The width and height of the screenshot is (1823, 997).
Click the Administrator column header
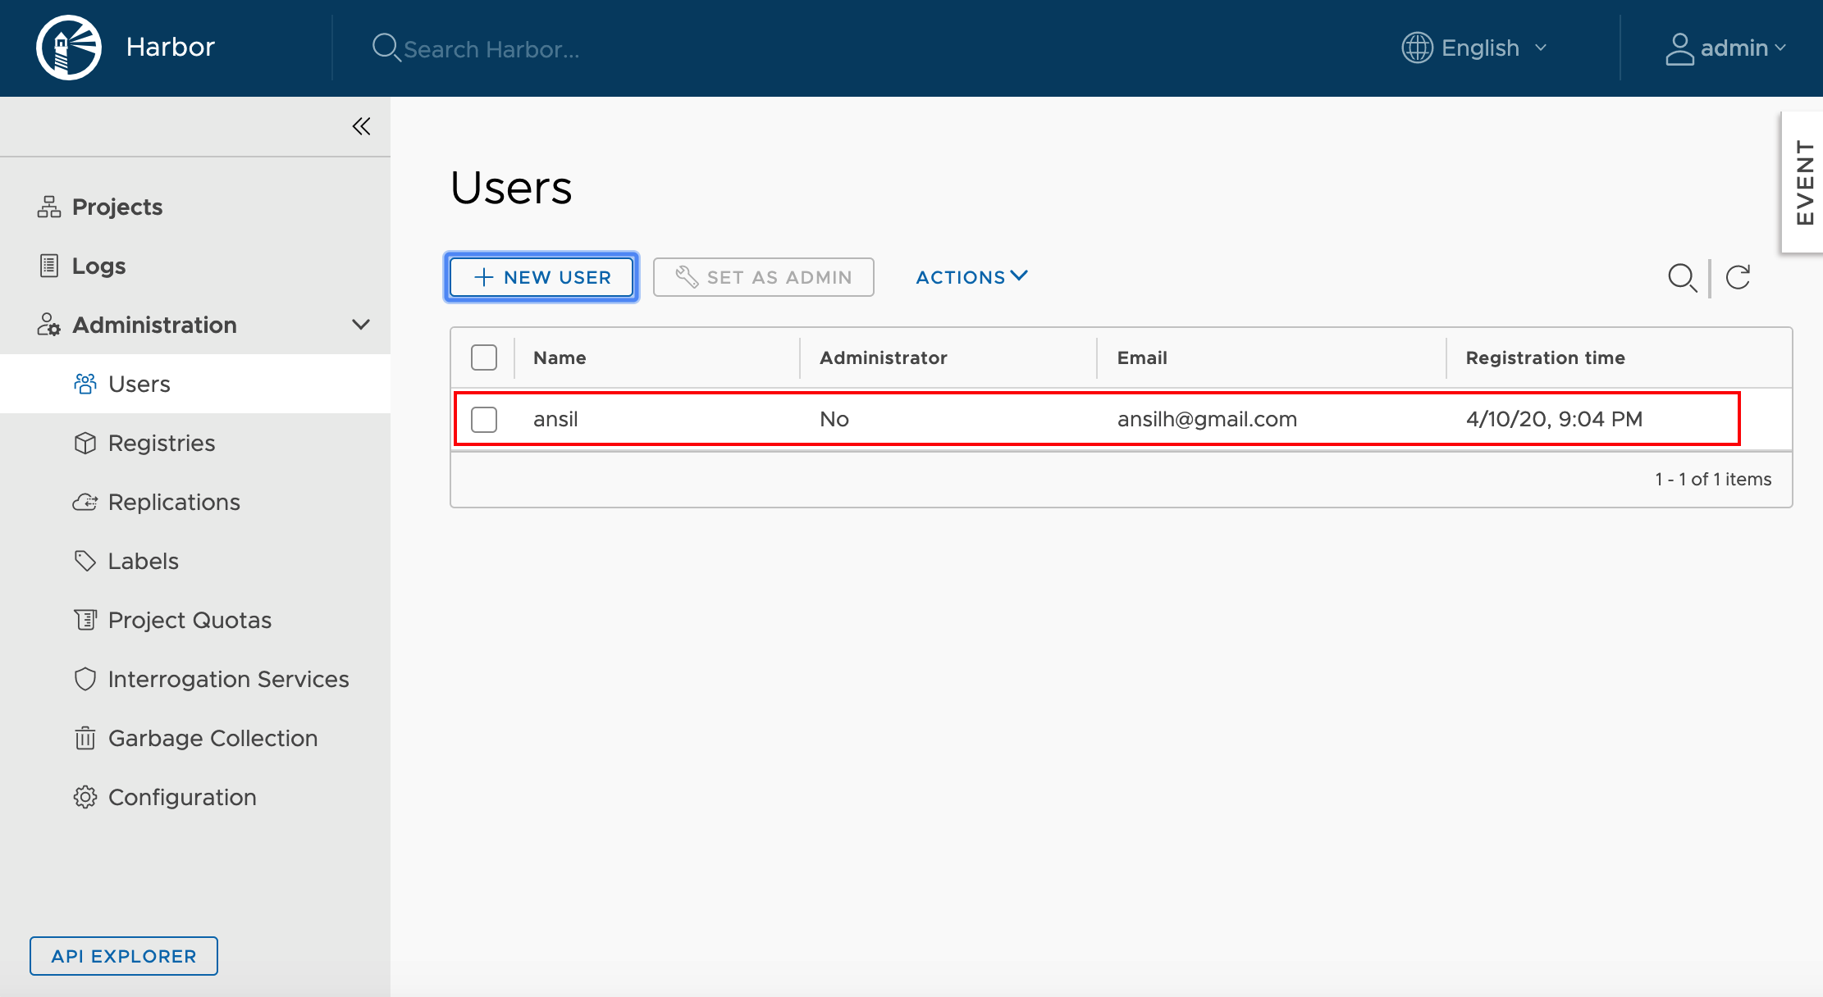[x=883, y=357]
